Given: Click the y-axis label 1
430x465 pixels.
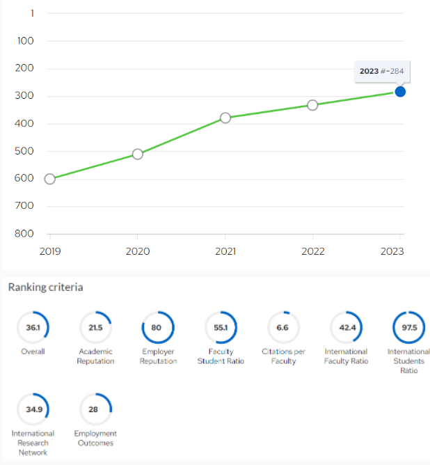Looking at the screenshot, I should (x=32, y=13).
